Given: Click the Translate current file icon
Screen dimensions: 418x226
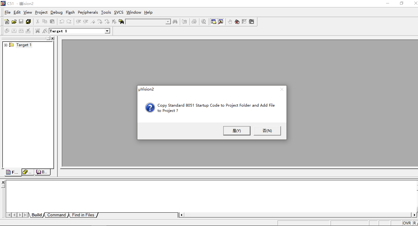Looking at the screenshot, I should (7, 31).
